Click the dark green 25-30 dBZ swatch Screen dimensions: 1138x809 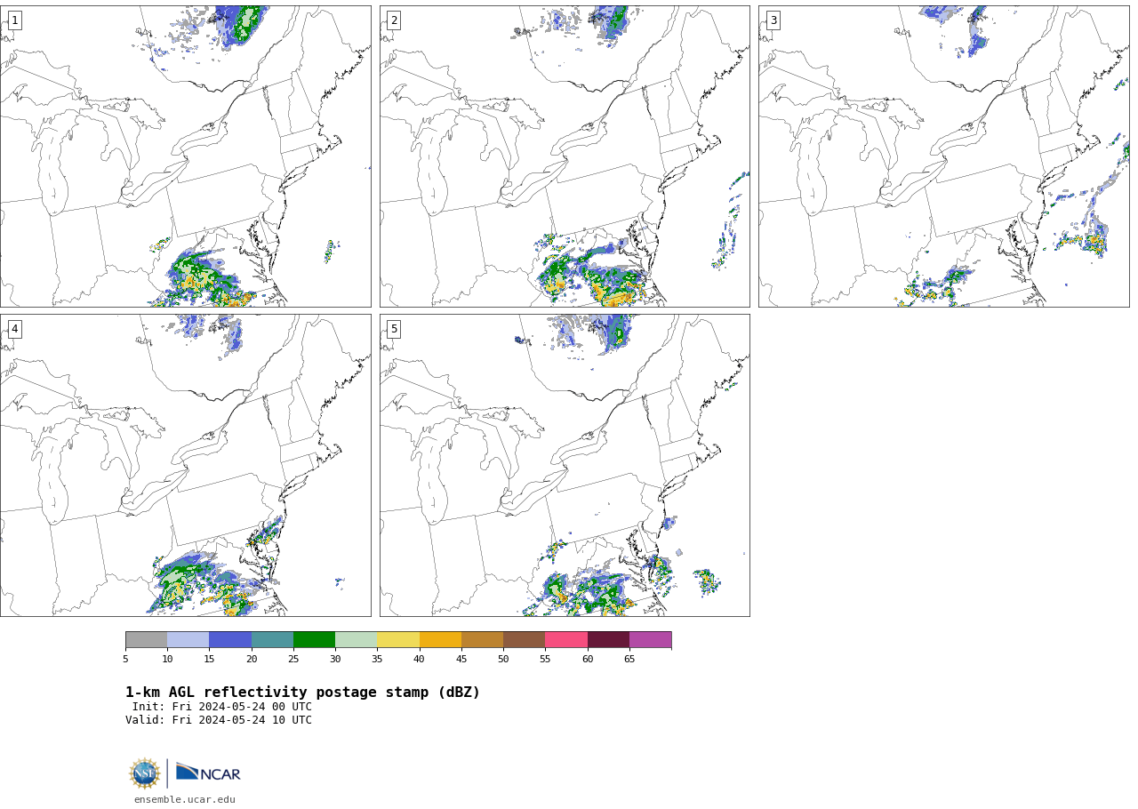314,640
